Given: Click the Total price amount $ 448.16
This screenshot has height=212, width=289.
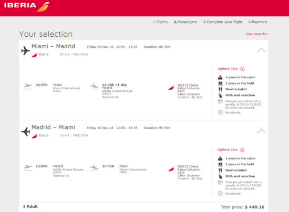Looking at the screenshot, I should pos(254,207).
